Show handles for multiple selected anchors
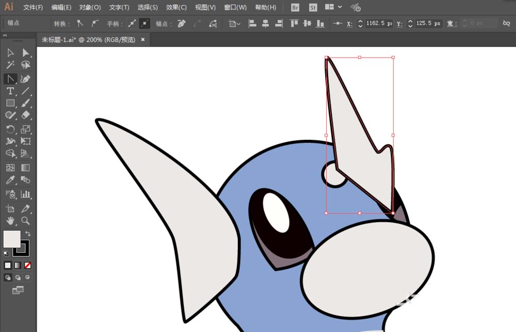Screen dimensions: 516x332 click(132, 23)
